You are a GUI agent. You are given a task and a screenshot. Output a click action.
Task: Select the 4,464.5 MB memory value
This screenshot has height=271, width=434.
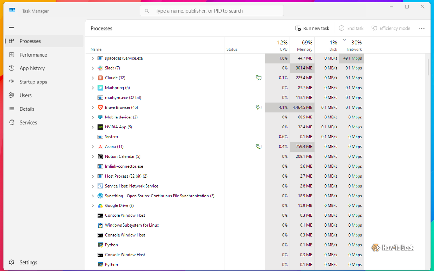coord(302,108)
